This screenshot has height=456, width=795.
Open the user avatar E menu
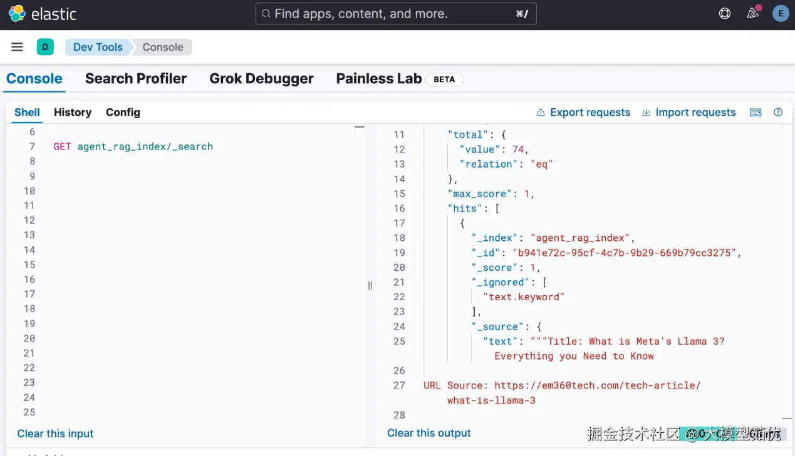pyautogui.click(x=780, y=14)
